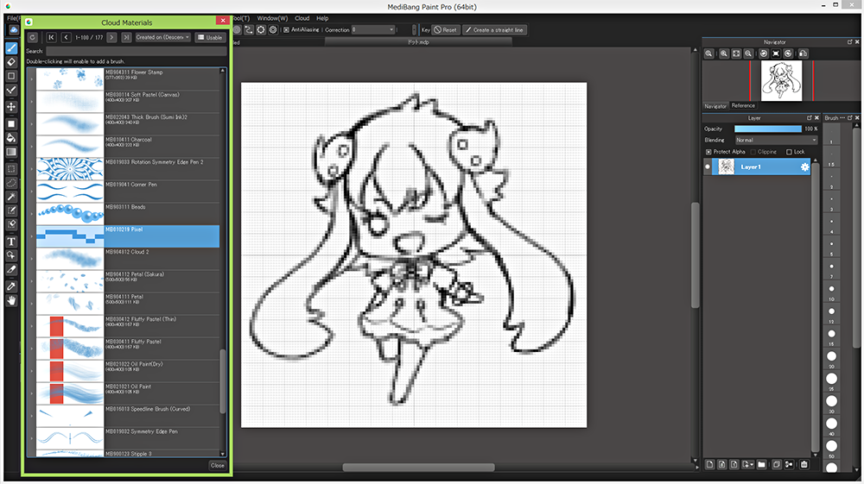Select the concentric circle snap icon
Image resolution: width=864 pixels, height=484 pixels.
[273, 29]
